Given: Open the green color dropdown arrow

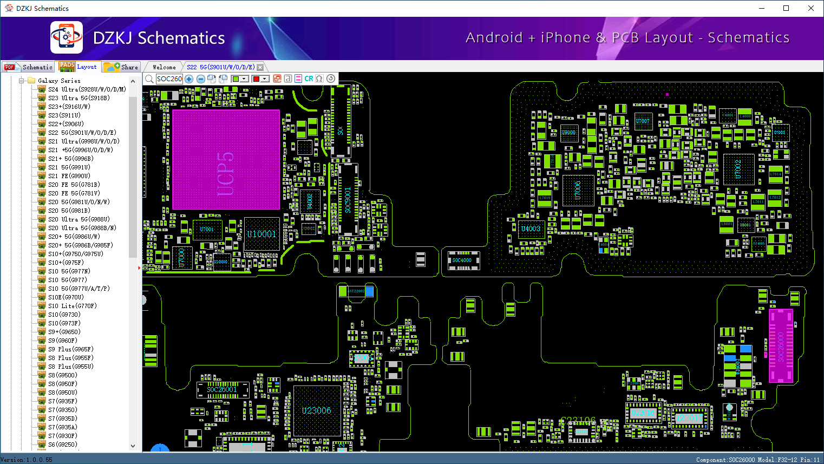Looking at the screenshot, I should pyautogui.click(x=245, y=79).
